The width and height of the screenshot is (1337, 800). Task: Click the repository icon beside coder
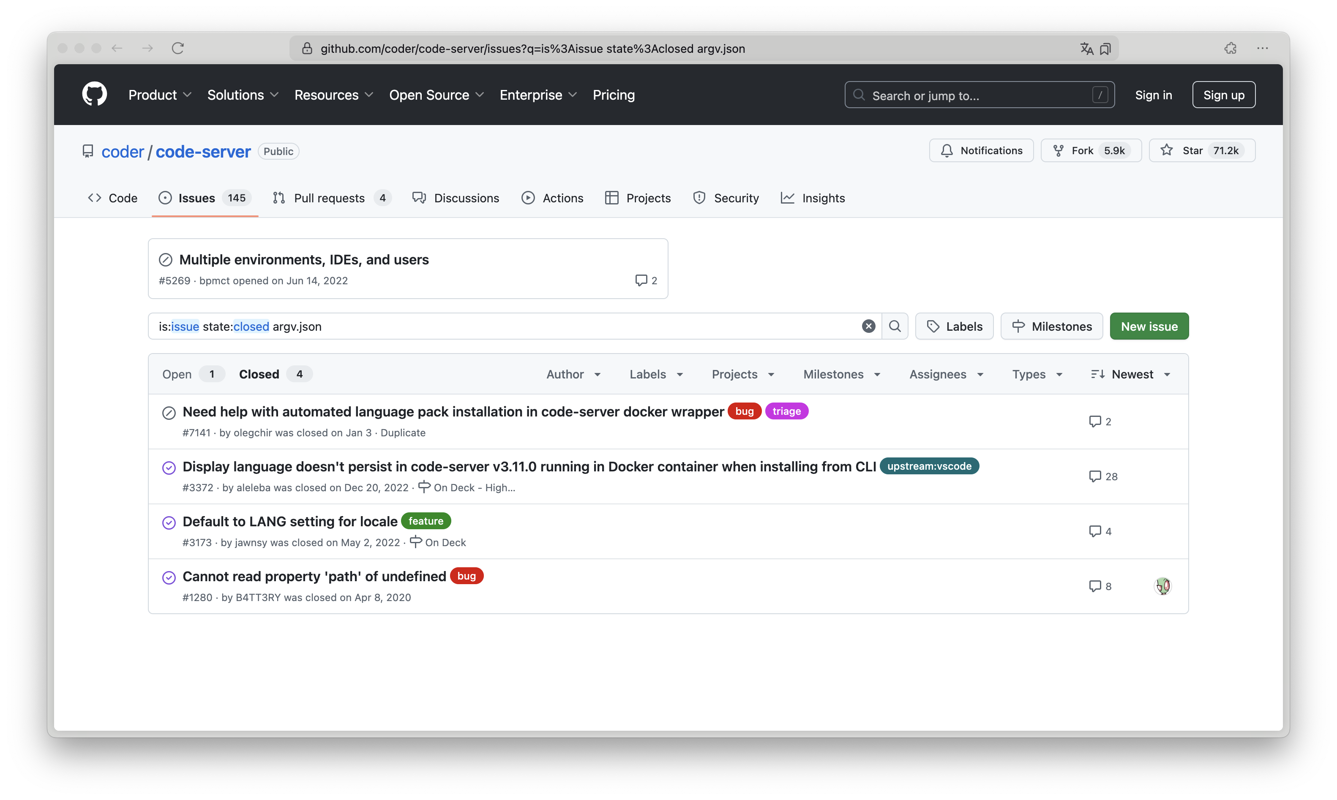pyautogui.click(x=88, y=152)
